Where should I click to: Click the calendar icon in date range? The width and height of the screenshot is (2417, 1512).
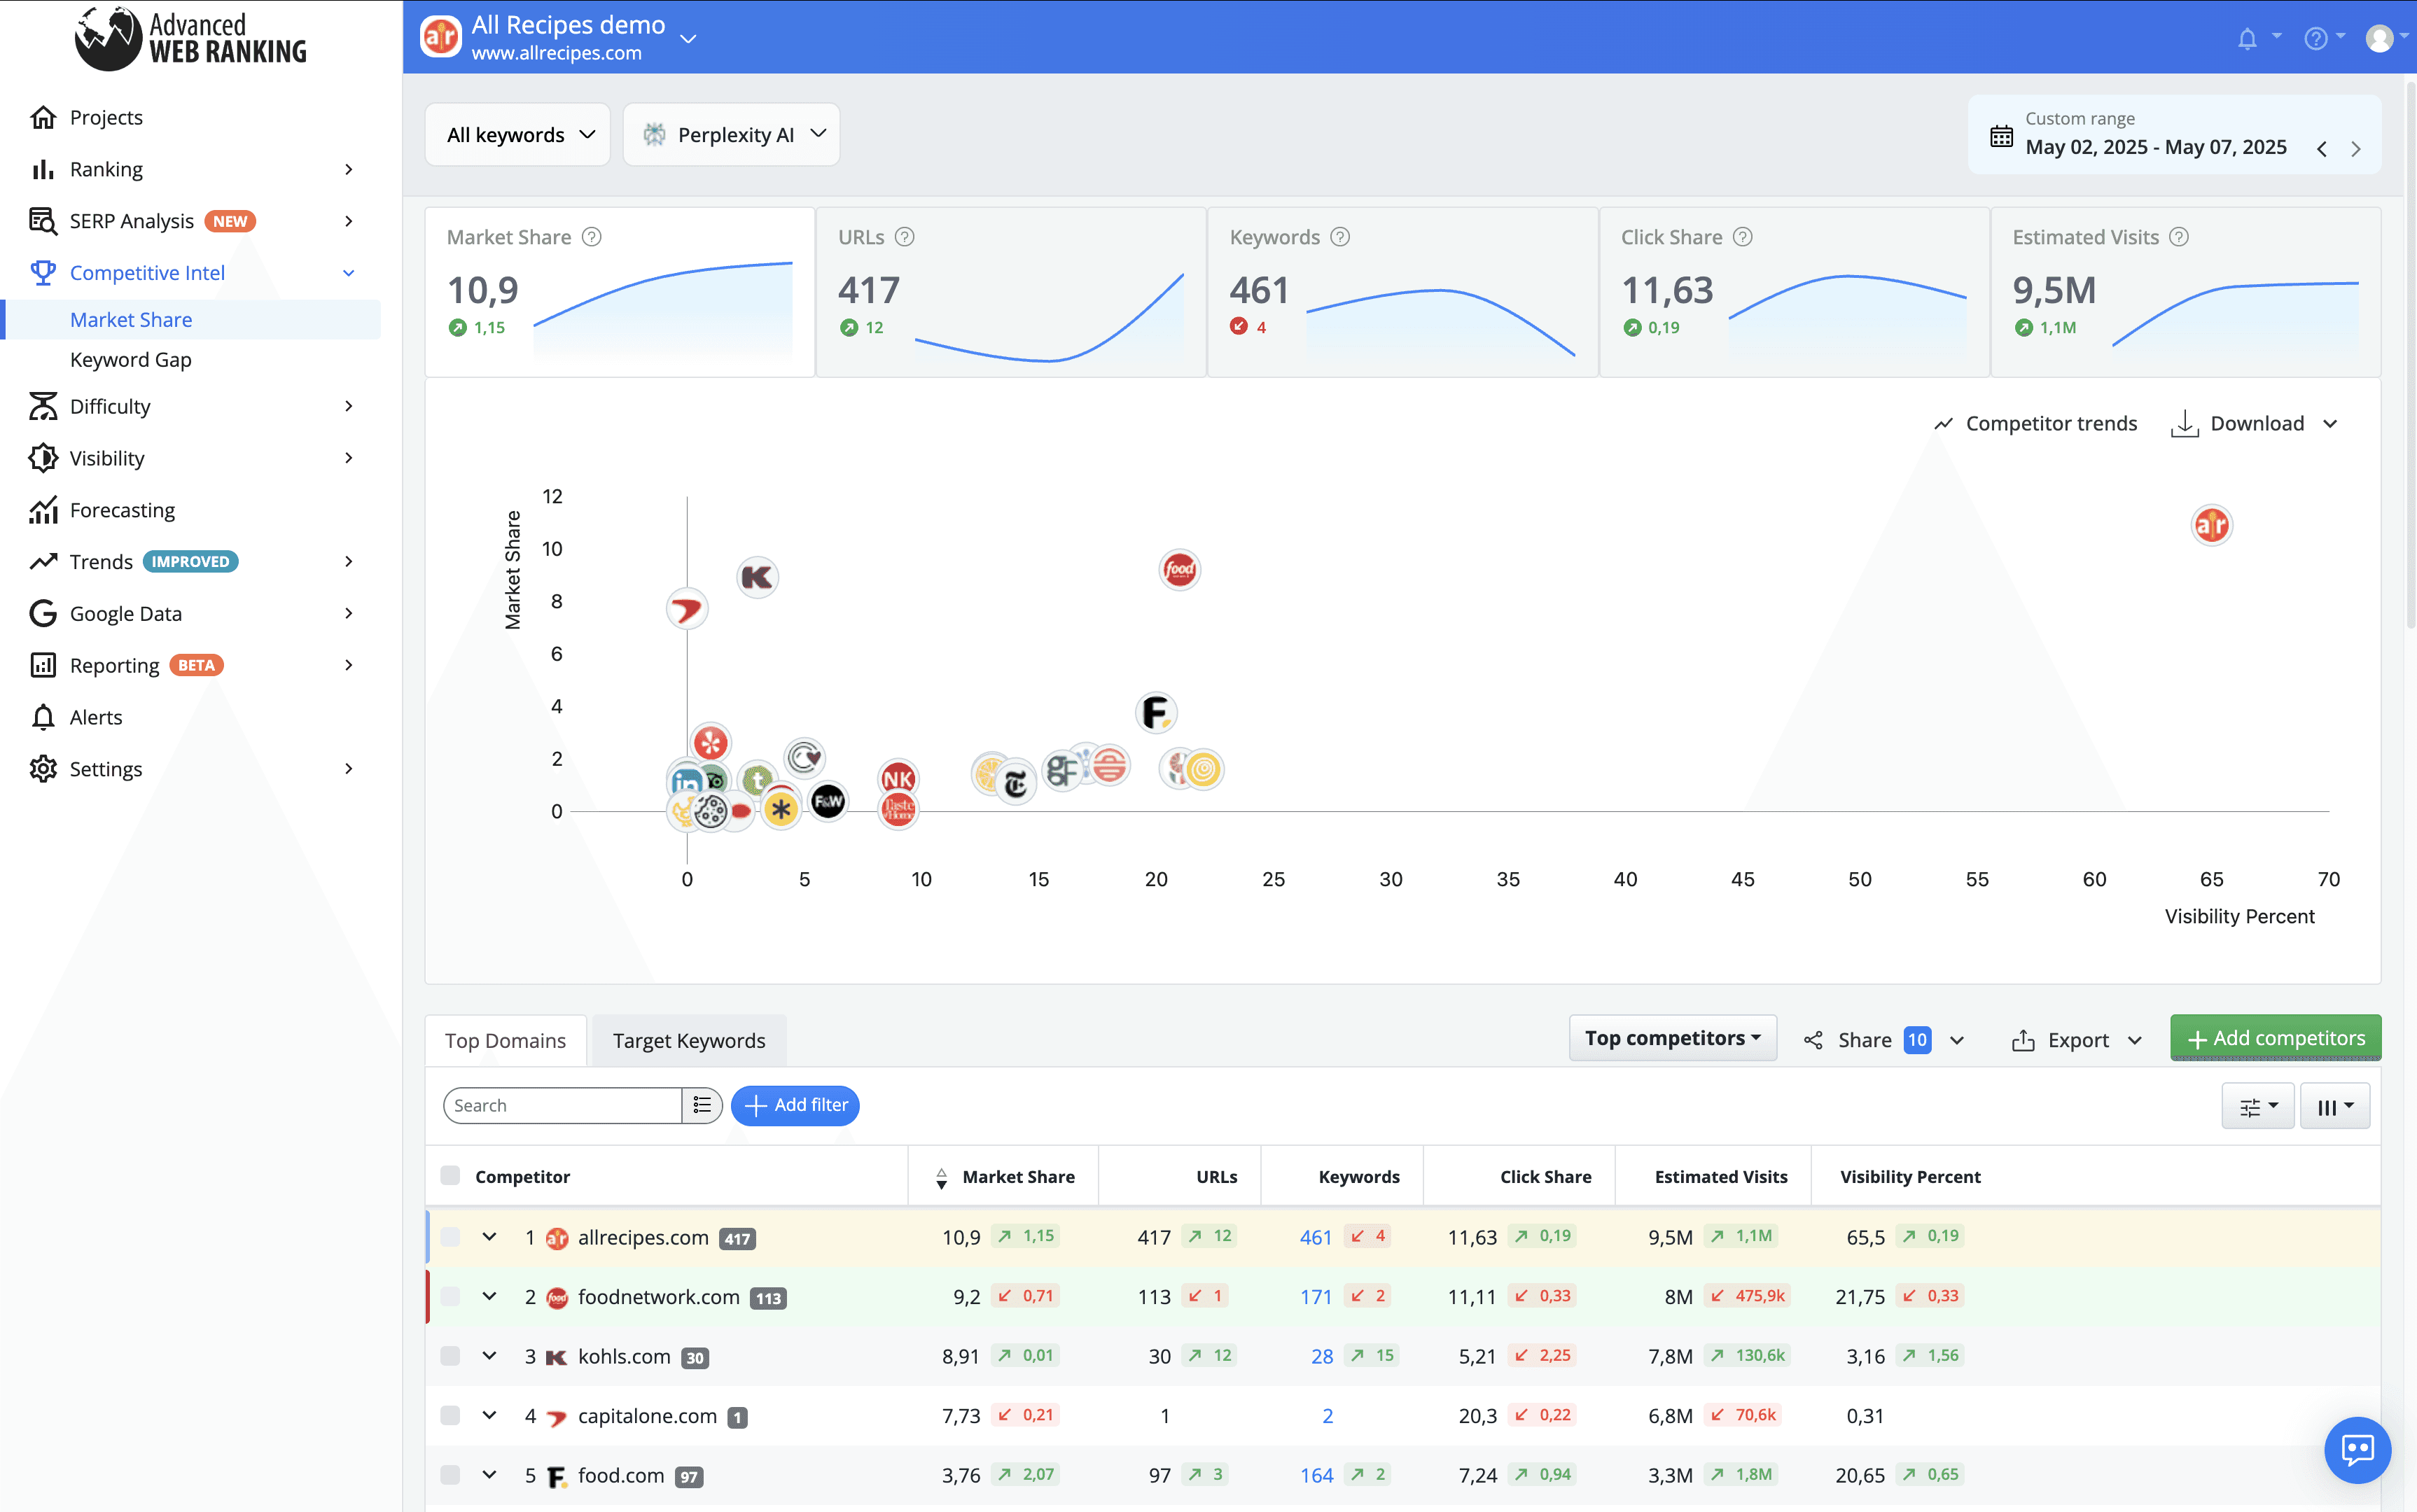2001,135
